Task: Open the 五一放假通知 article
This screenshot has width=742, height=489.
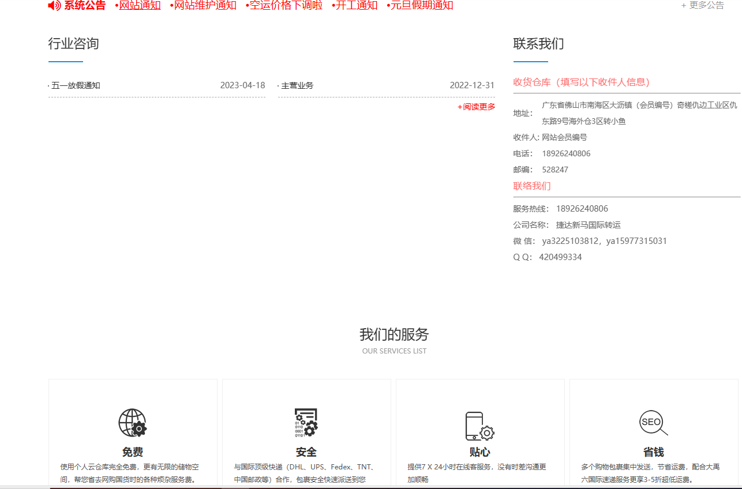Action: pos(76,85)
